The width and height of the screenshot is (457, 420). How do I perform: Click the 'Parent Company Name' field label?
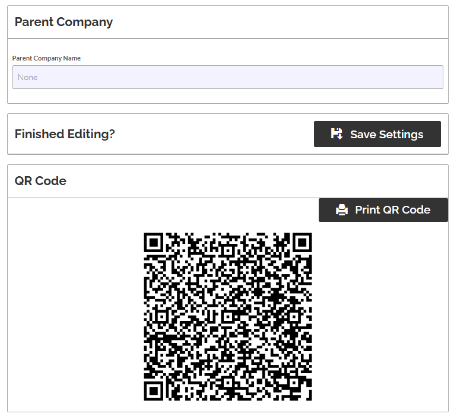[x=46, y=58]
